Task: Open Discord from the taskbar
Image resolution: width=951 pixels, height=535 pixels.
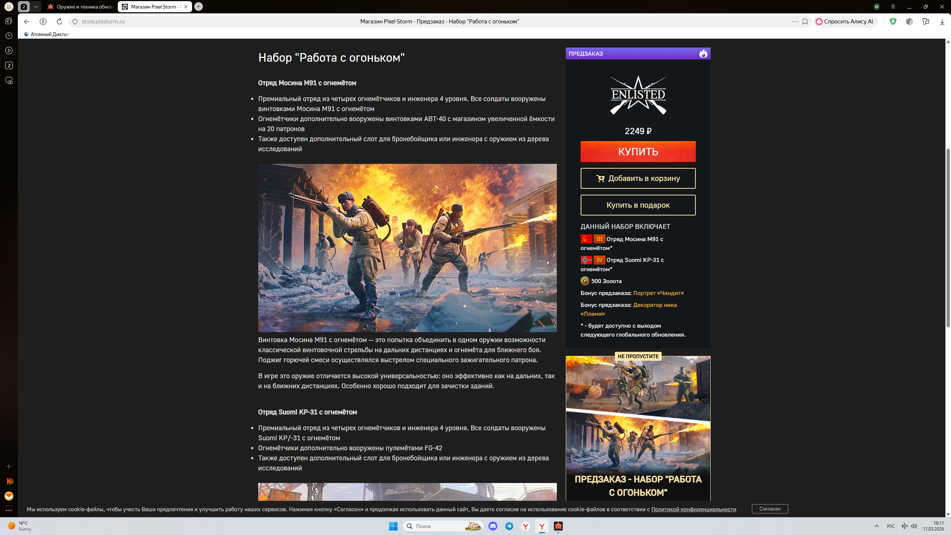Action: click(493, 526)
